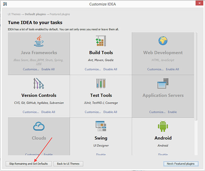Click the Test Tools test tubes icon
Screen dimensions: 205x171
coord(101,83)
